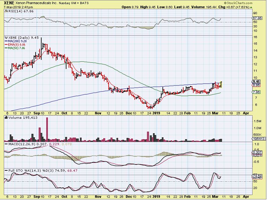Click the Volume 195,413 panel label
The image size is (267, 200).
pos(23,118)
